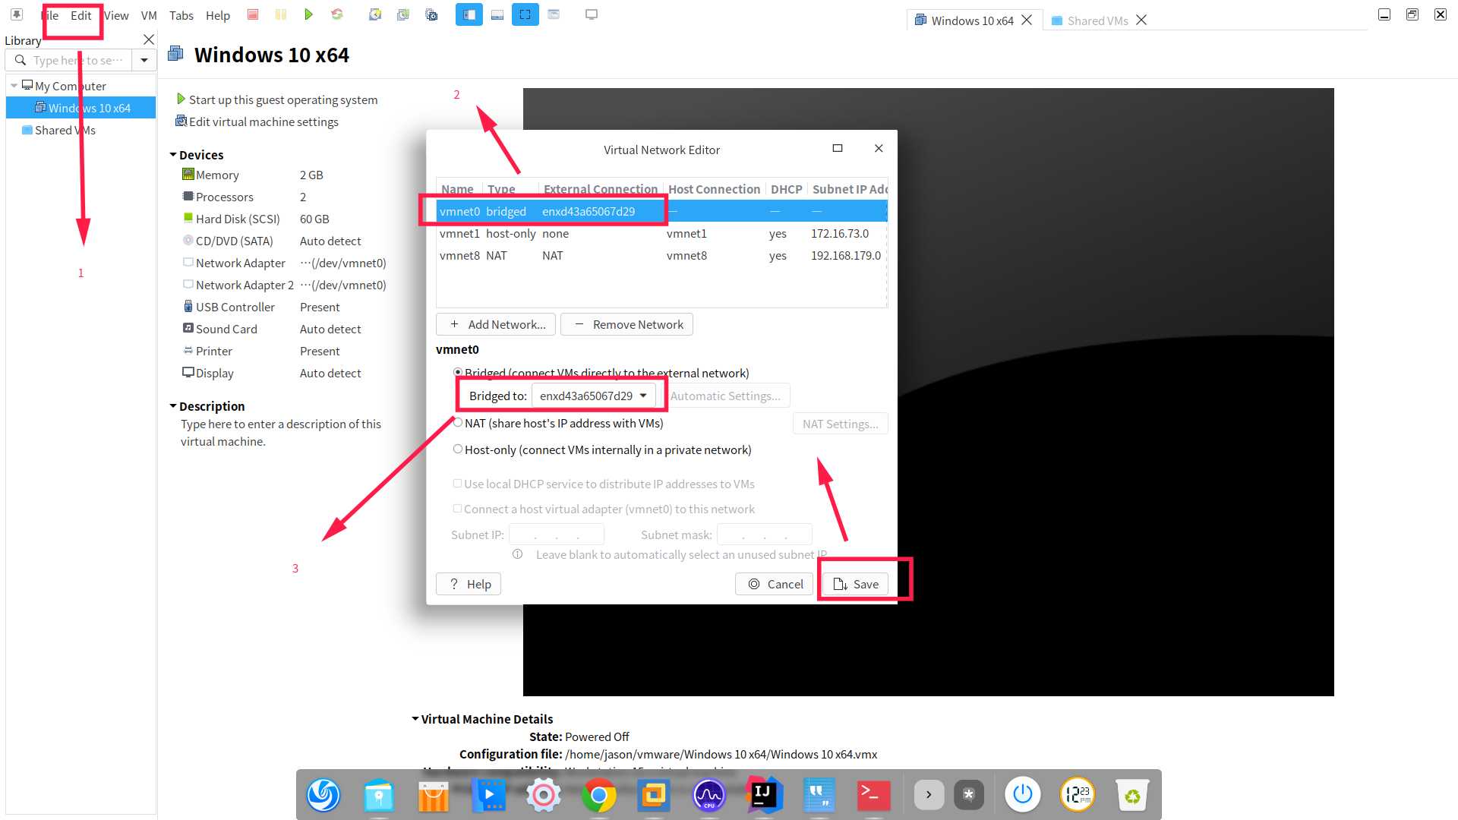Viewport: 1458px width, 820px height.
Task: Click the yellow Suspend toolbar icon
Action: (x=281, y=14)
